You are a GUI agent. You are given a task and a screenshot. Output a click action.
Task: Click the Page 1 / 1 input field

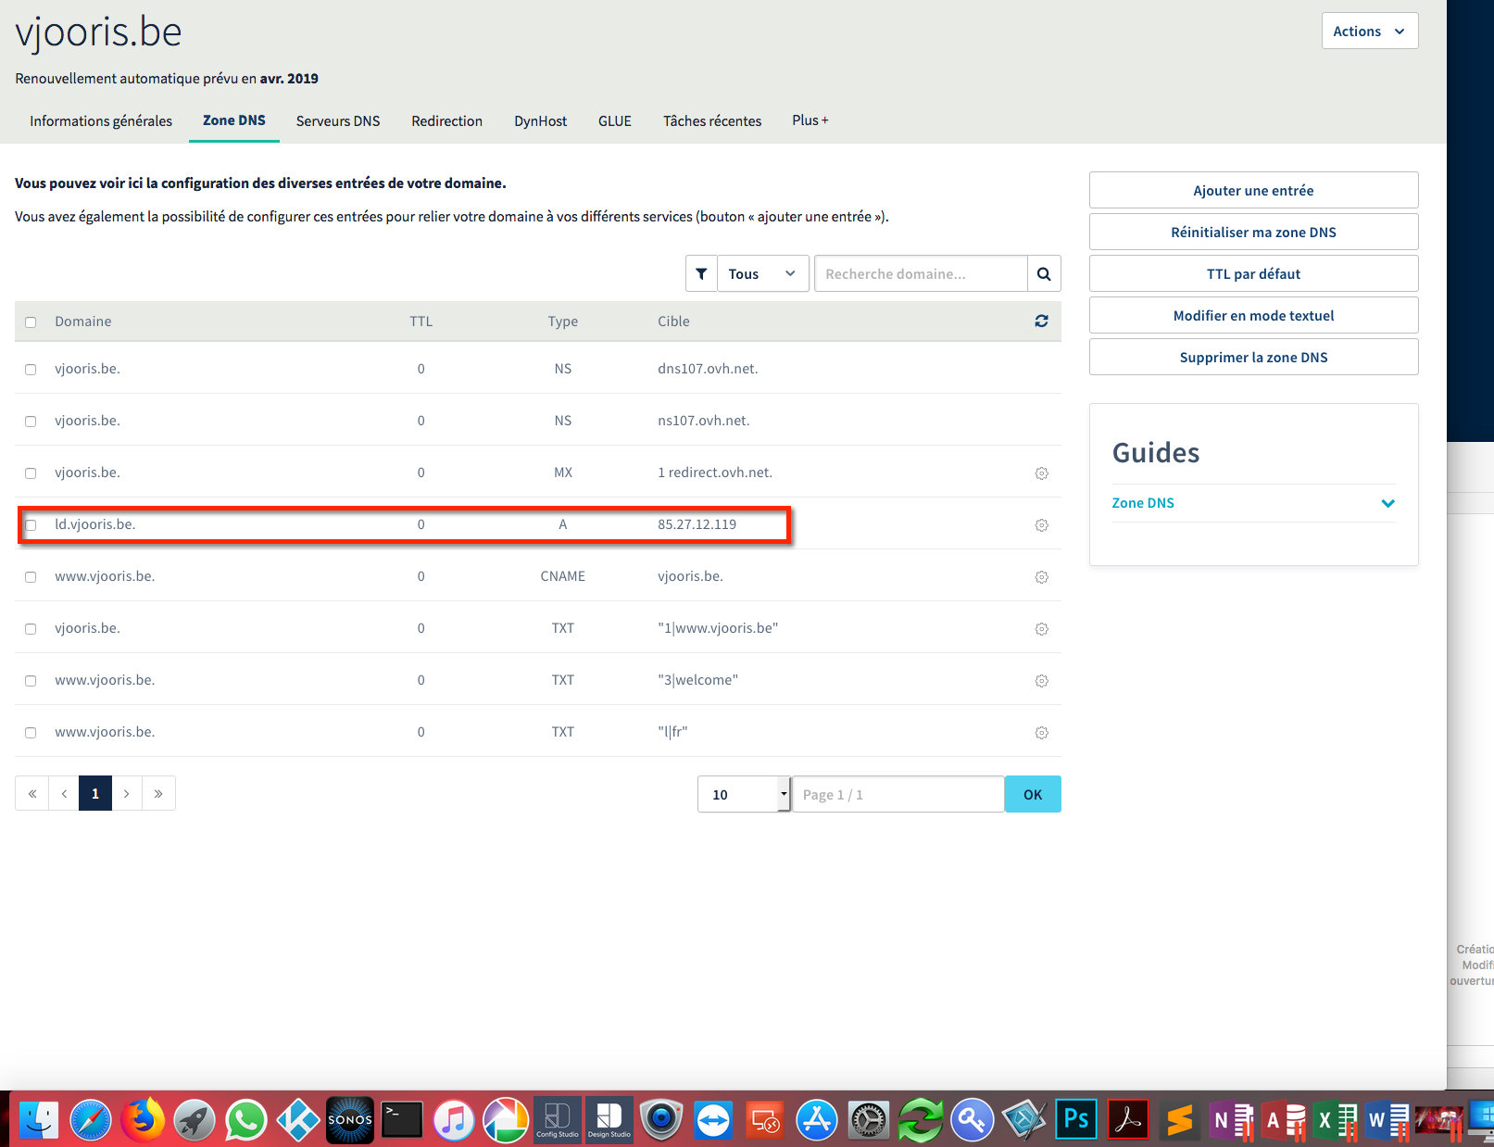coord(898,794)
